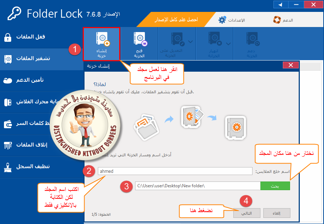Click the انهيار الخزانة locker icon
Viewport: 324px width, 224px height.
coord(215,39)
